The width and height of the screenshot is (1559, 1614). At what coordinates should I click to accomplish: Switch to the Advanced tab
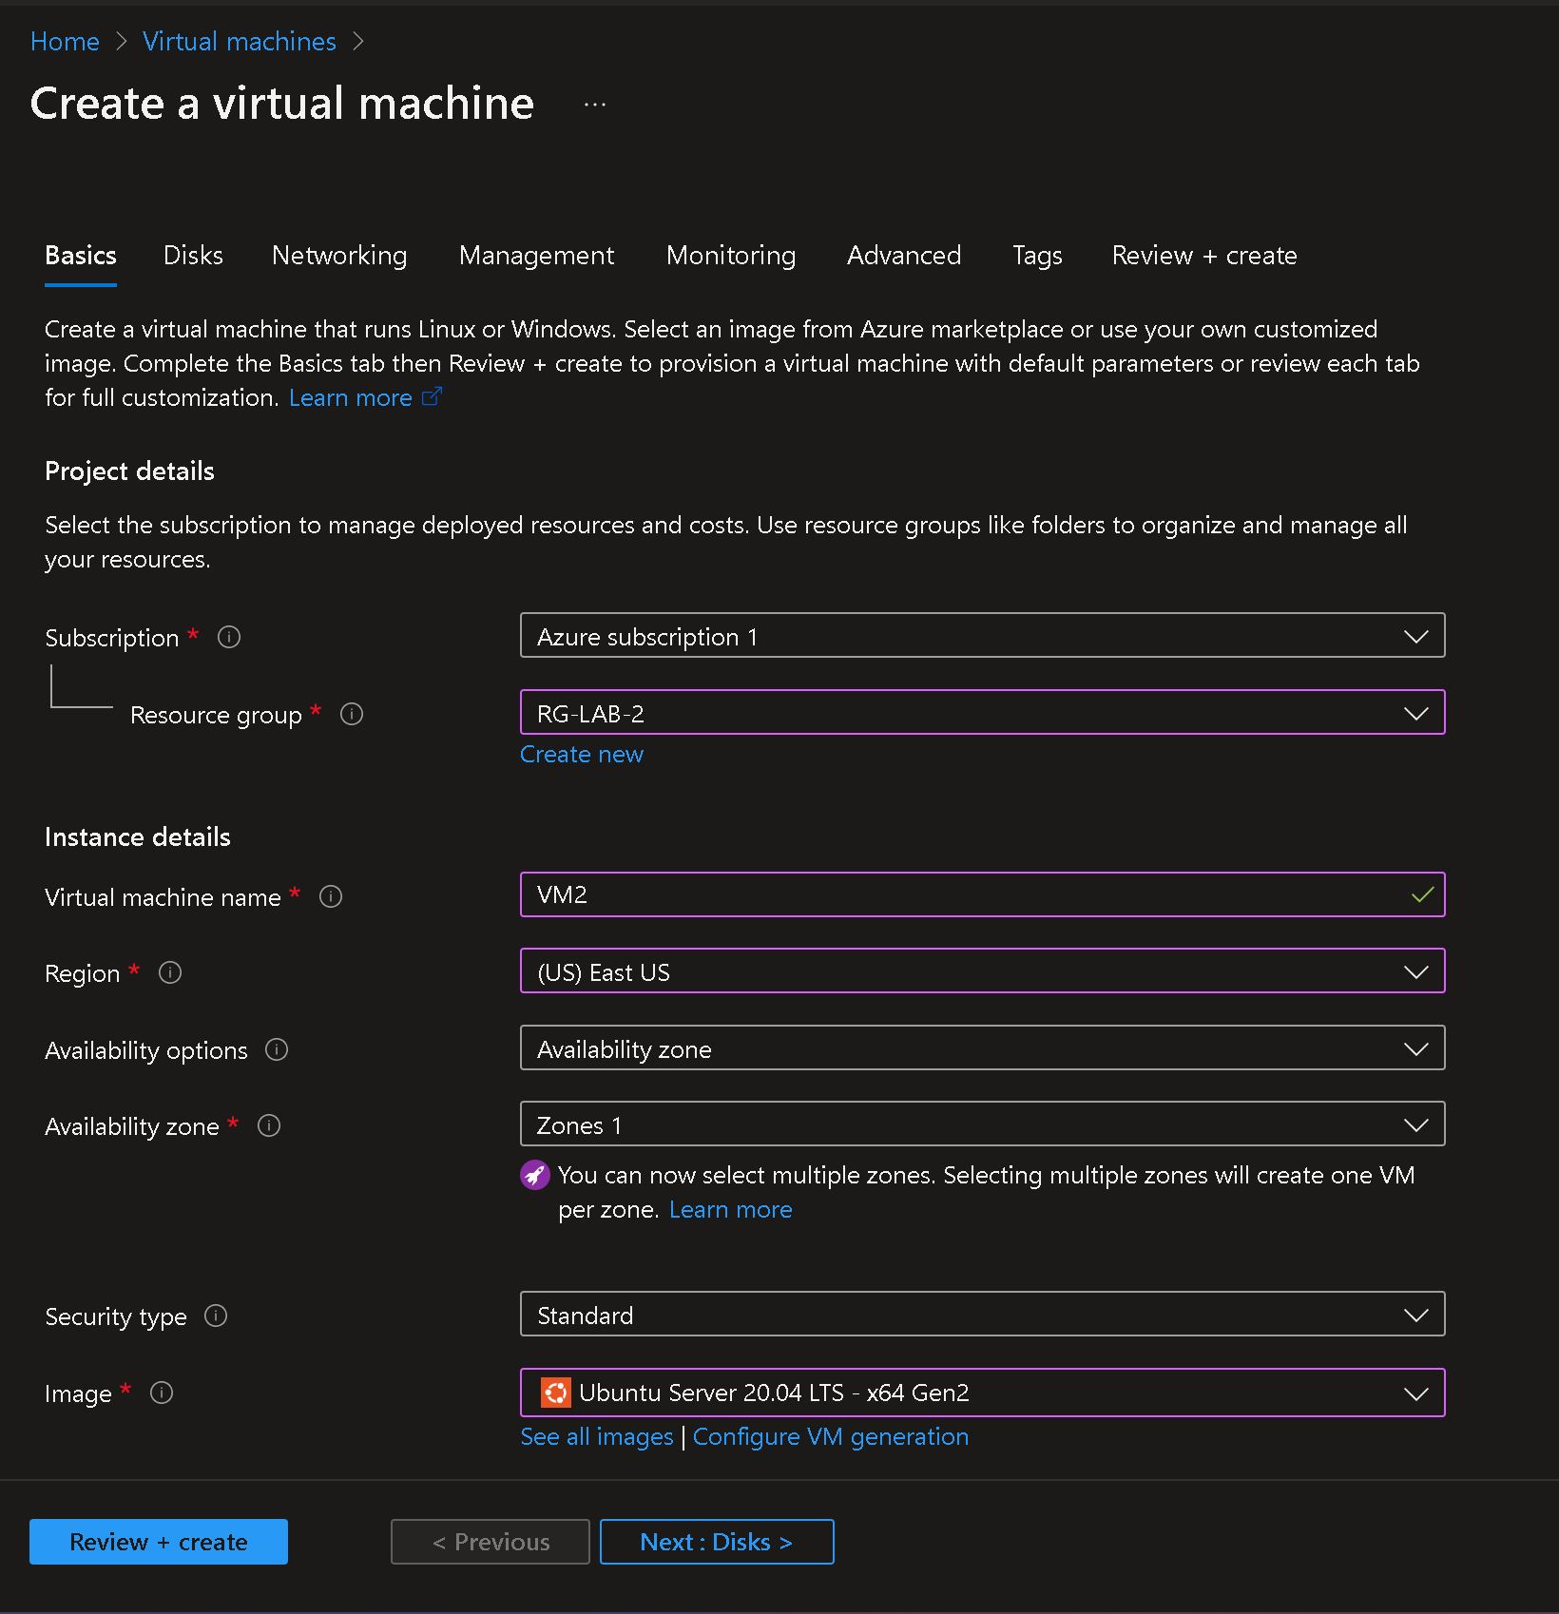tap(904, 256)
